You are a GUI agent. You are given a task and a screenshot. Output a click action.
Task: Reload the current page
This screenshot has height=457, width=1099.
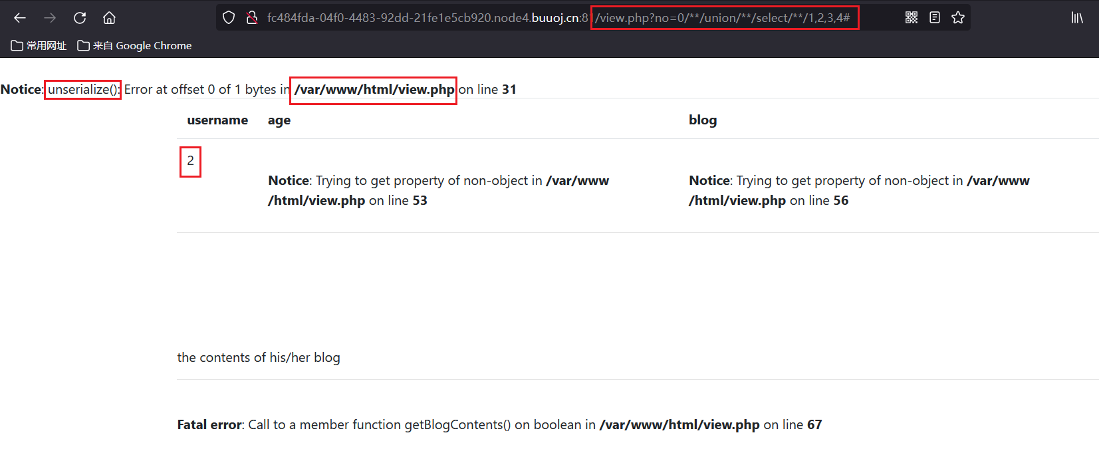tap(80, 18)
